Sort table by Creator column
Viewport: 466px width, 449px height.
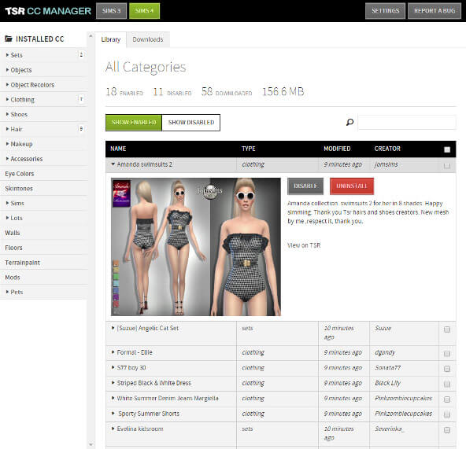[387, 149]
